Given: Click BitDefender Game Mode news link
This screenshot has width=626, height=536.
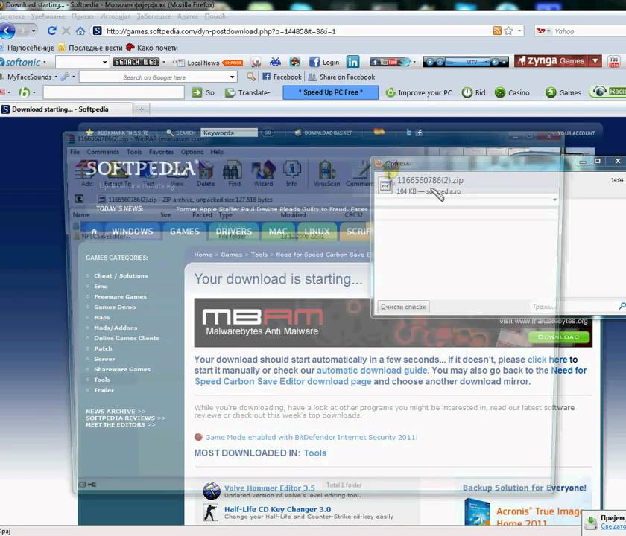Looking at the screenshot, I should pos(311,437).
